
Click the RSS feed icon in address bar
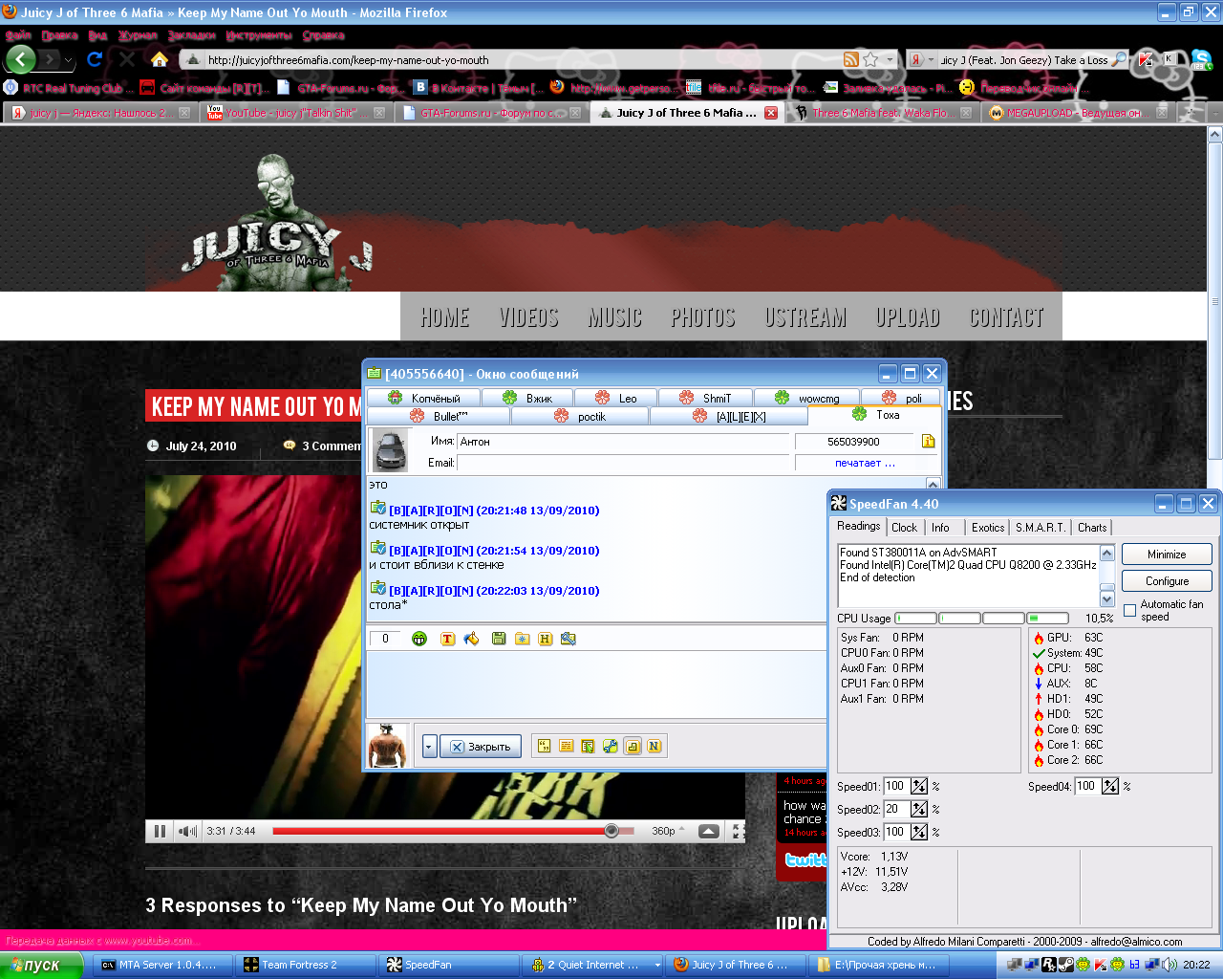[x=850, y=59]
